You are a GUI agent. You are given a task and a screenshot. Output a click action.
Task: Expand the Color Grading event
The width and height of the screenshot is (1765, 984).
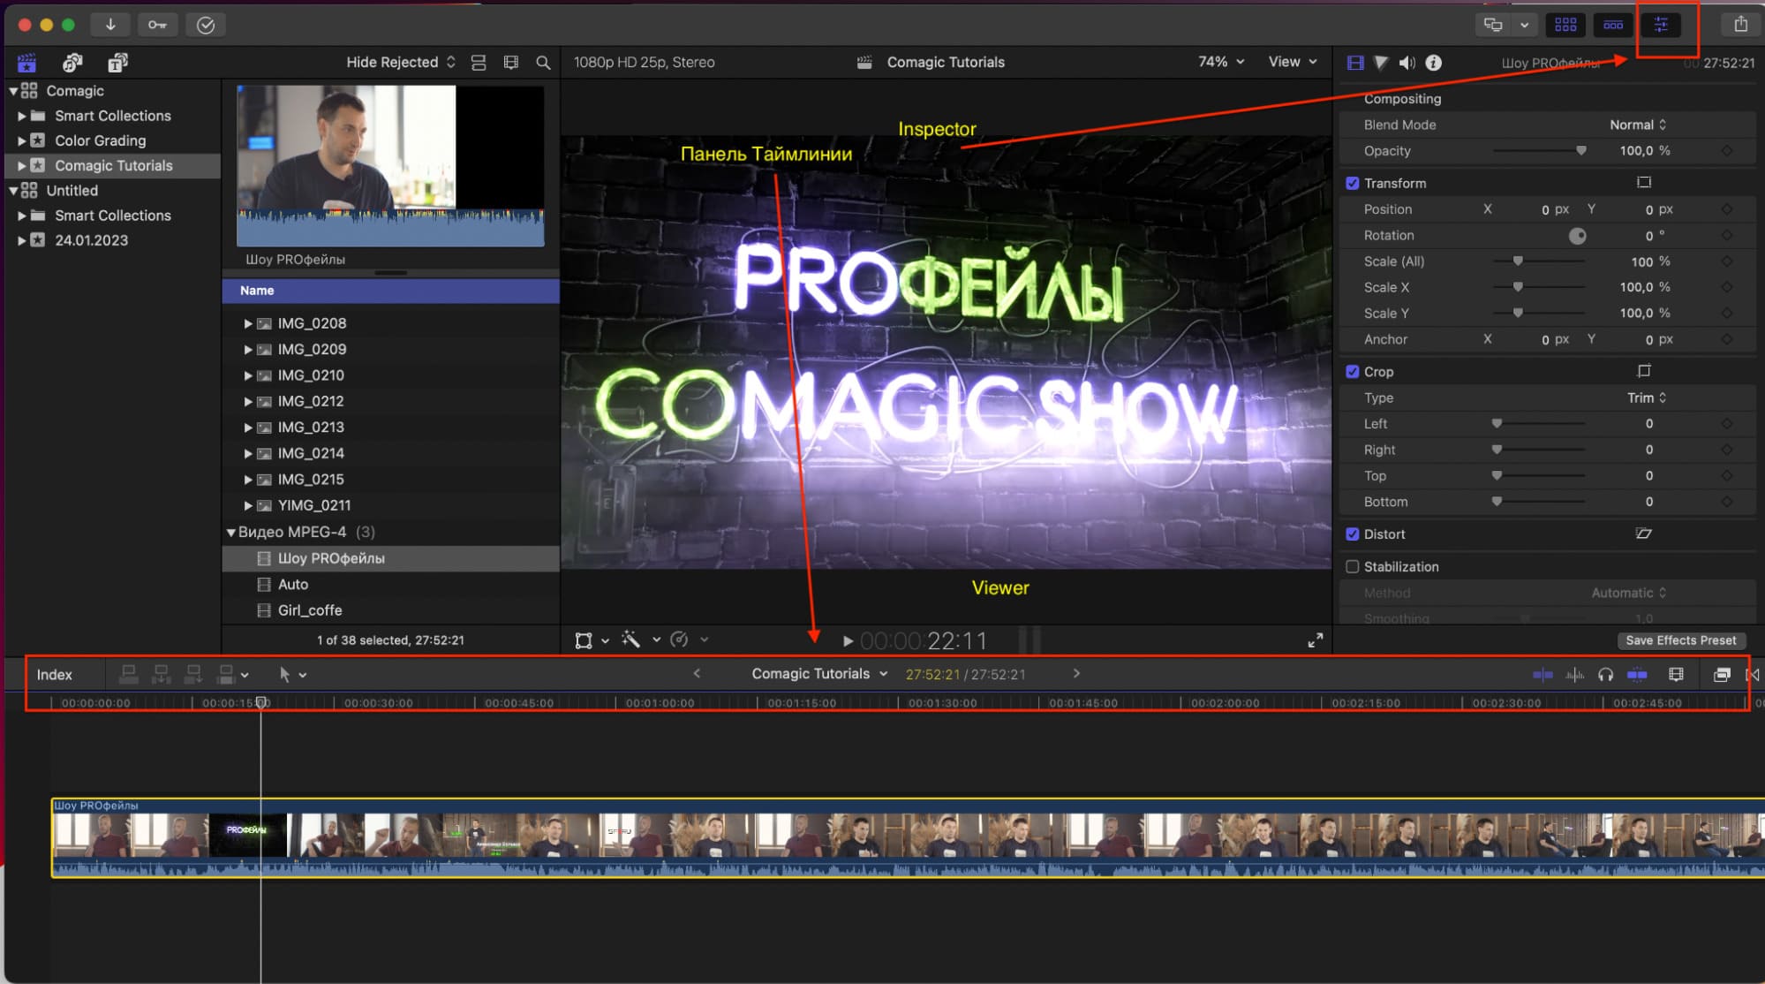pos(22,140)
